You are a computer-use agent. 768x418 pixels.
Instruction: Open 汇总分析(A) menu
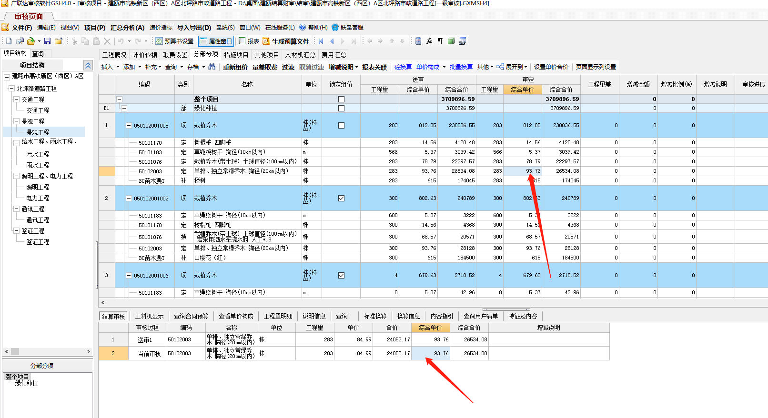click(127, 28)
